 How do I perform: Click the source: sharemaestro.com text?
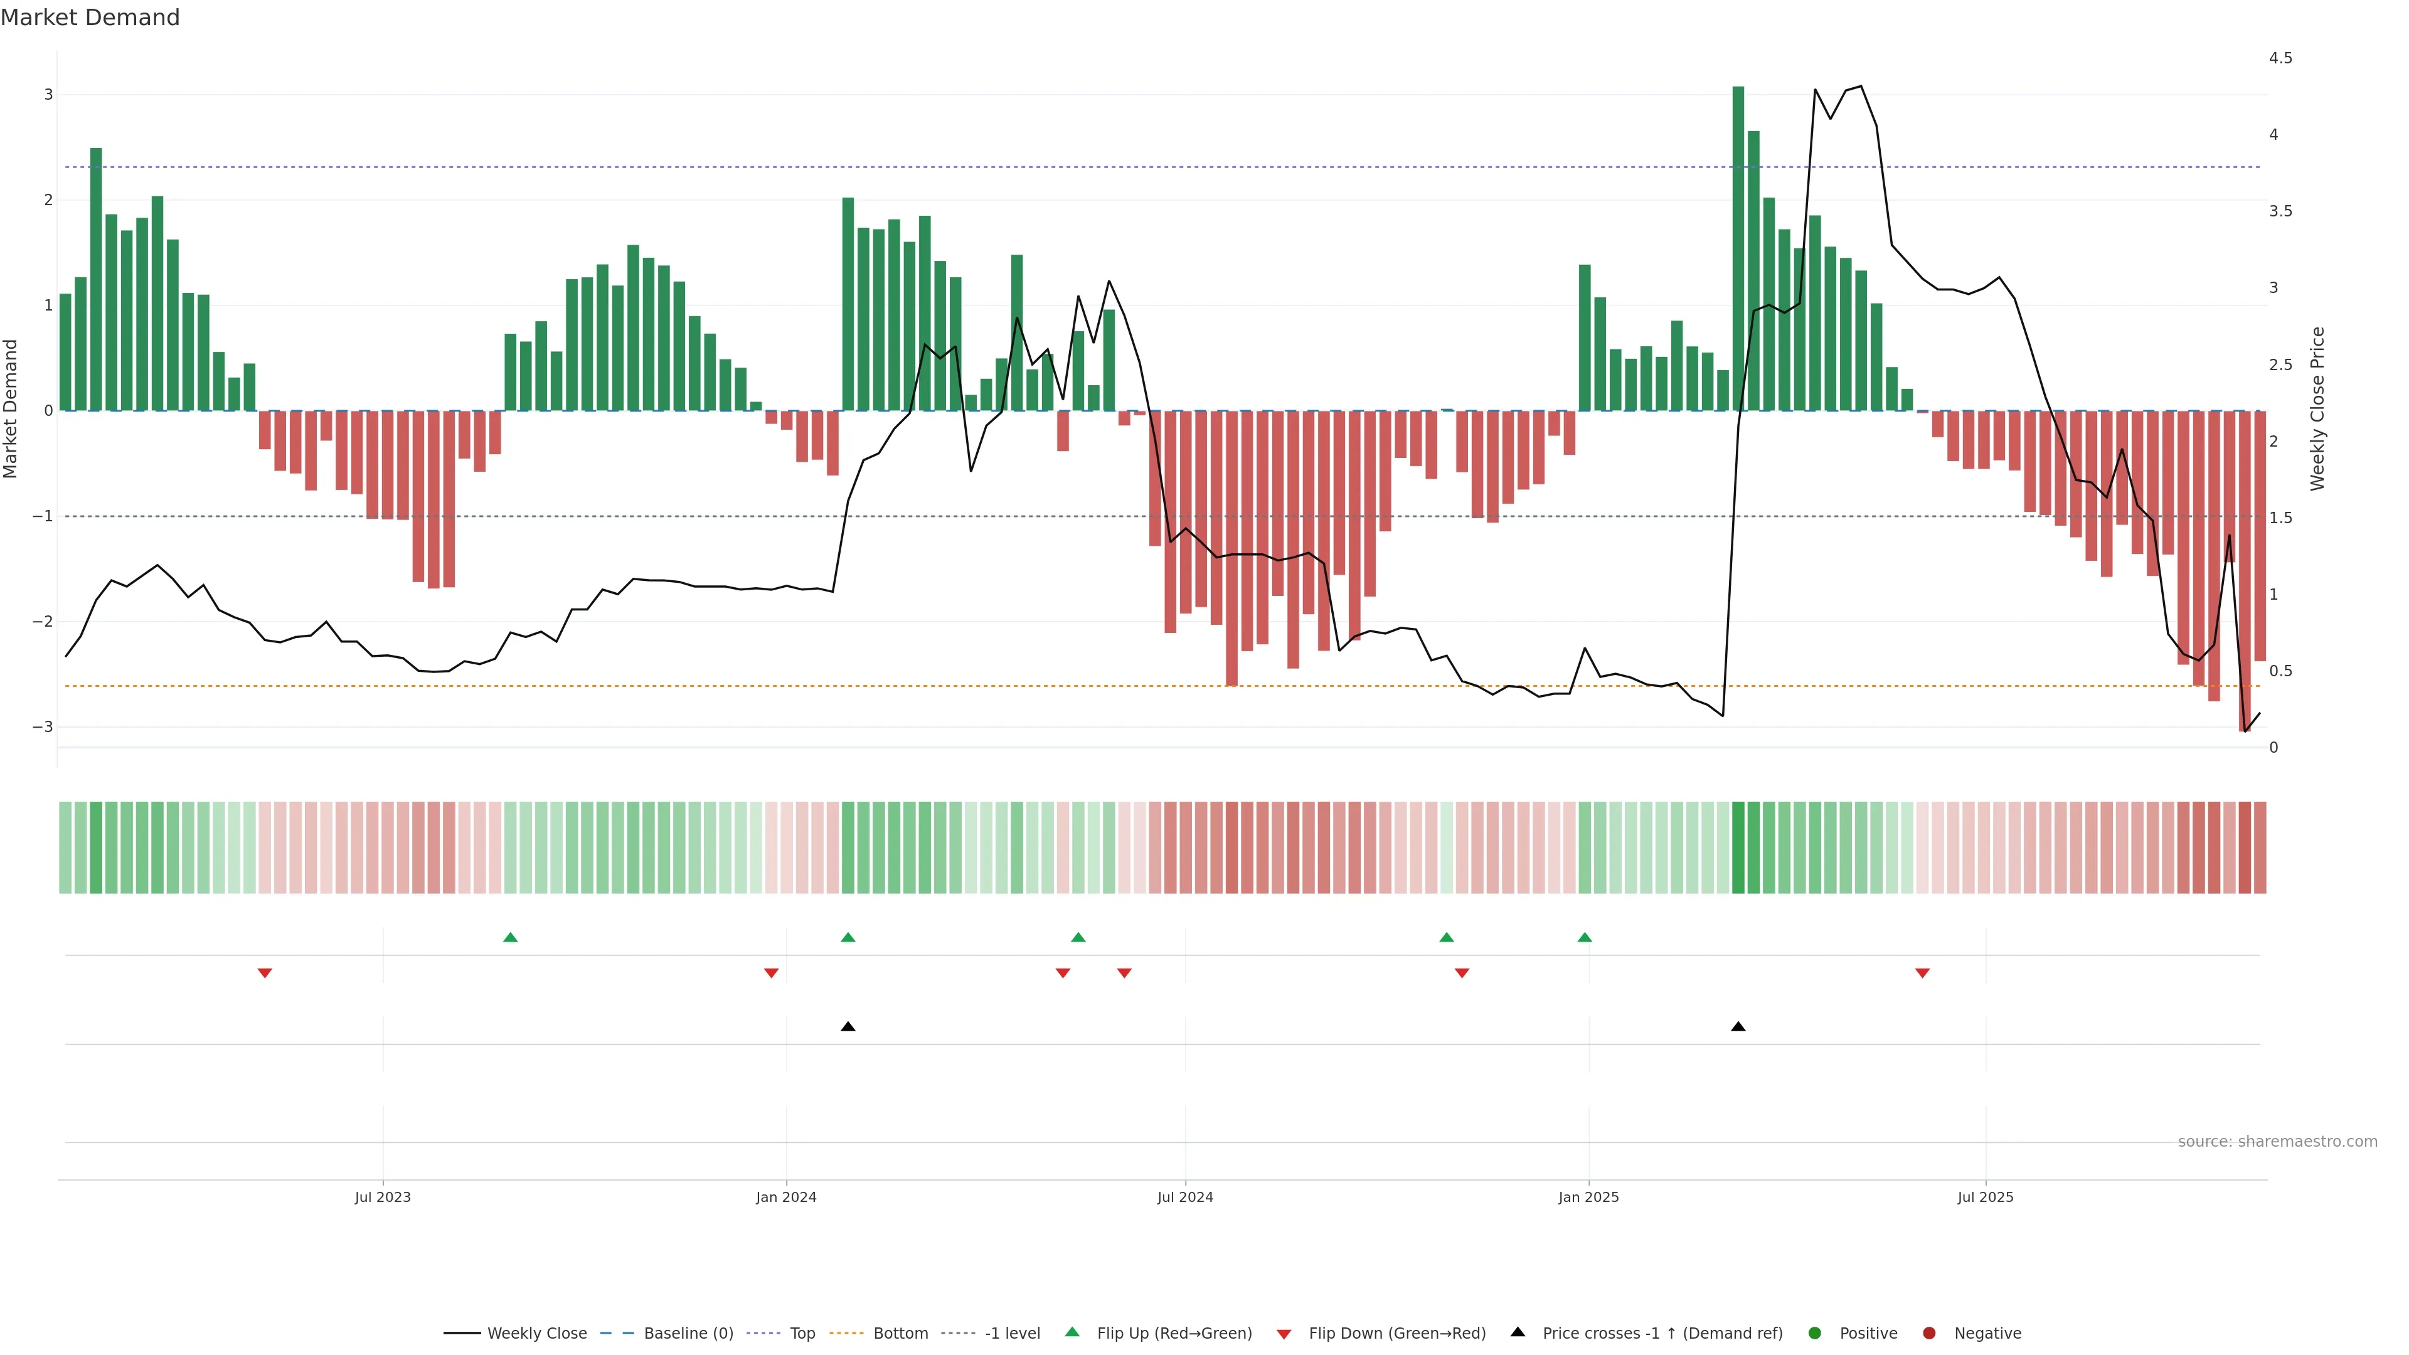[2277, 1141]
